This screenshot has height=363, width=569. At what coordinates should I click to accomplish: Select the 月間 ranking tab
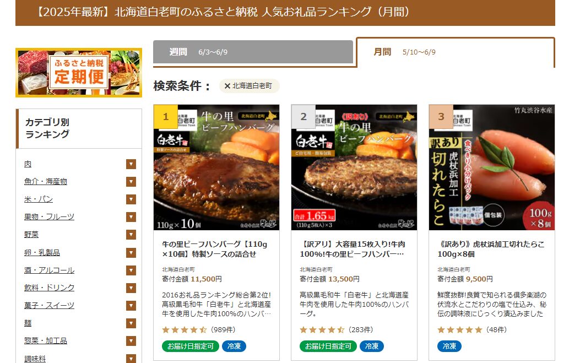[456, 52]
